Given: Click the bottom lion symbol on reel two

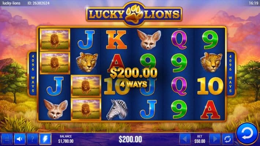Looking at the screenshot, I should tap(86, 109).
